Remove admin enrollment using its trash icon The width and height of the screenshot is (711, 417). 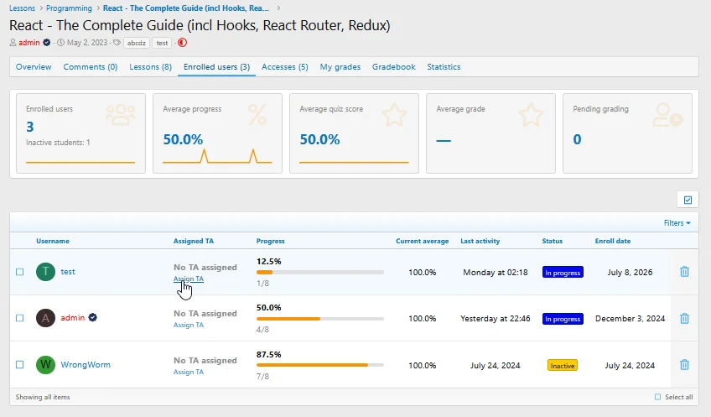click(684, 319)
